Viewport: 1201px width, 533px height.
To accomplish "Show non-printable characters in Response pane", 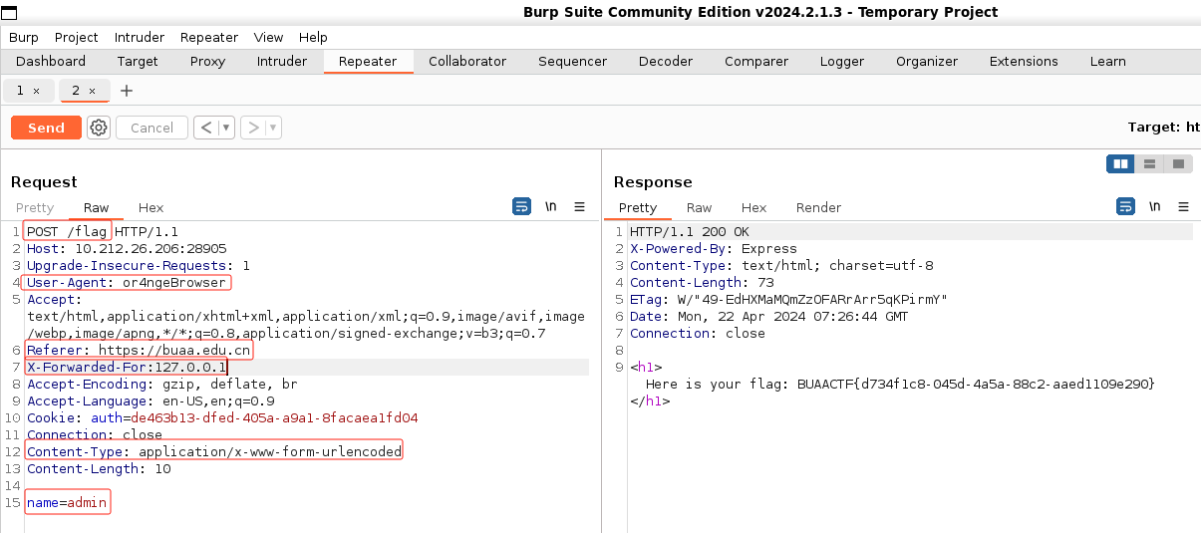I will pos(1154,207).
